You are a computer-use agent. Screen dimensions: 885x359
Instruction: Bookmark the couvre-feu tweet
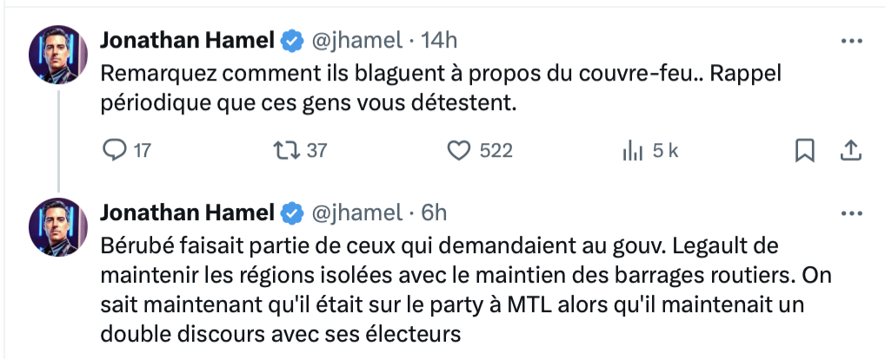tap(804, 150)
